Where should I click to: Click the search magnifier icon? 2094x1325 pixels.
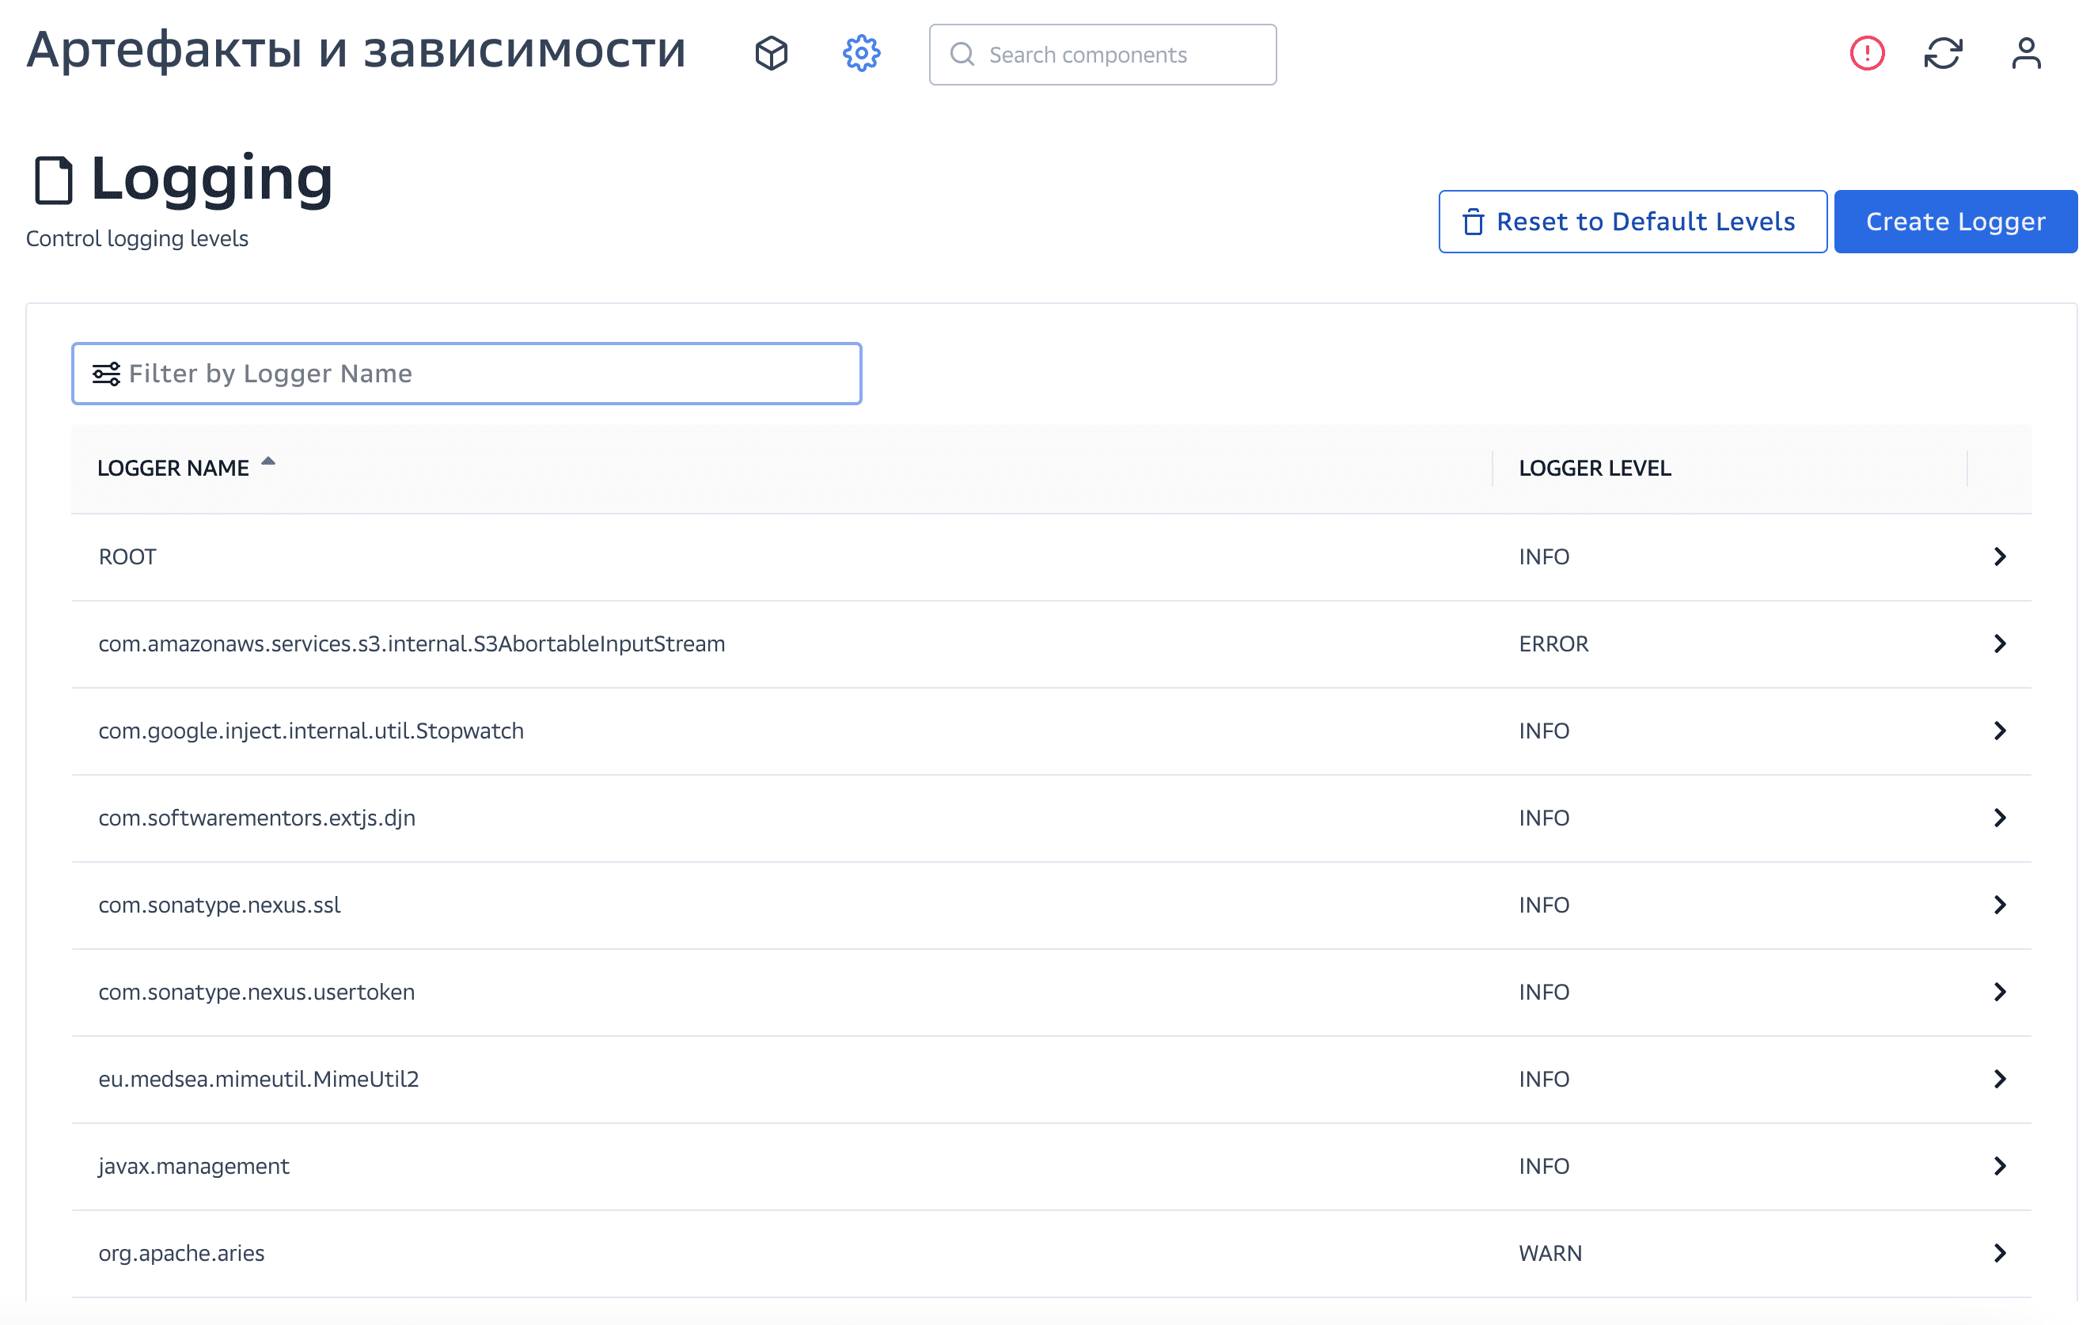[962, 55]
